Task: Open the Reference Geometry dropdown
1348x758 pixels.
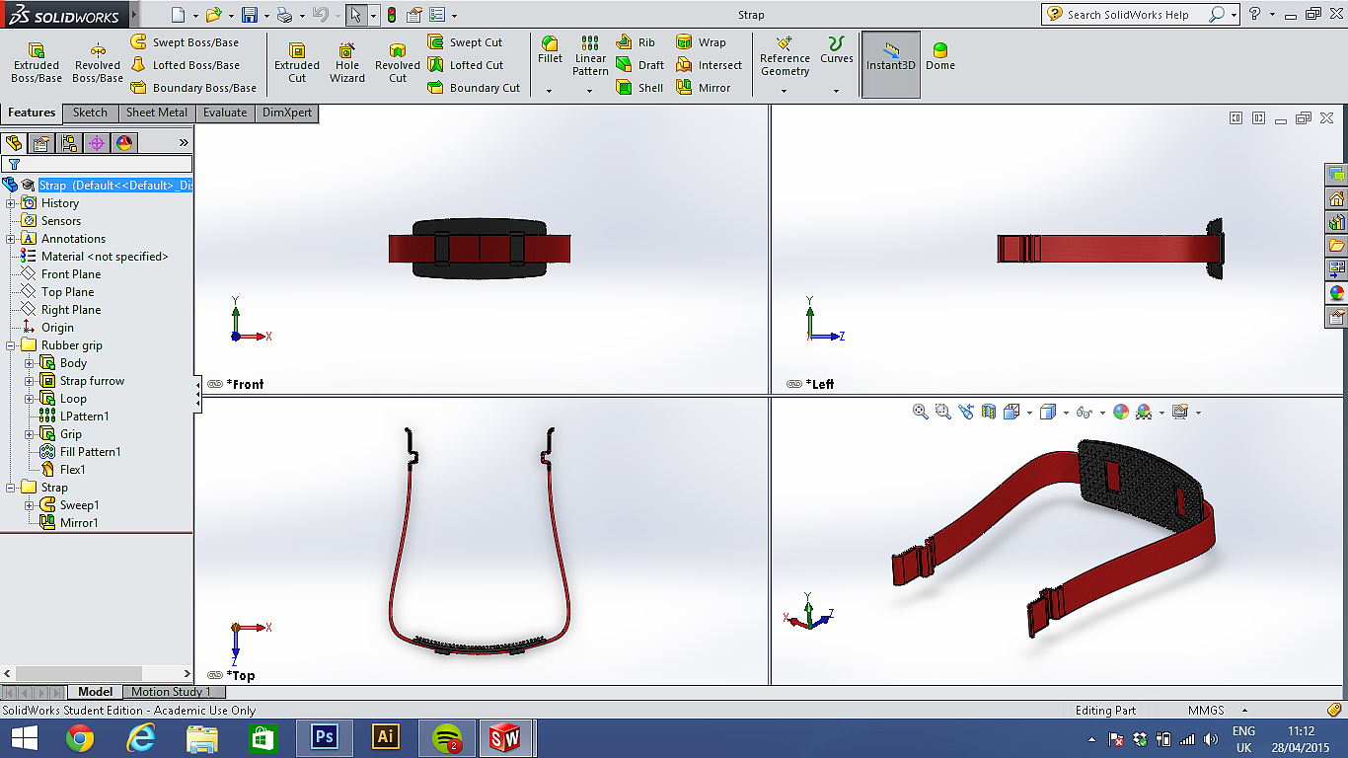Action: click(x=785, y=91)
